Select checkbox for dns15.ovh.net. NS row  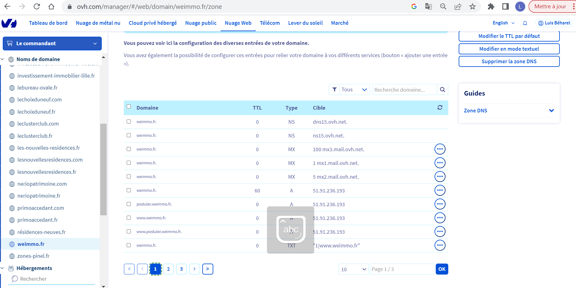tap(129, 122)
